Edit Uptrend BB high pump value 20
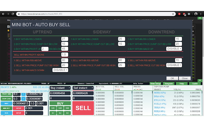The width and height of the screenshot is (204, 127). [x=64, y=65]
